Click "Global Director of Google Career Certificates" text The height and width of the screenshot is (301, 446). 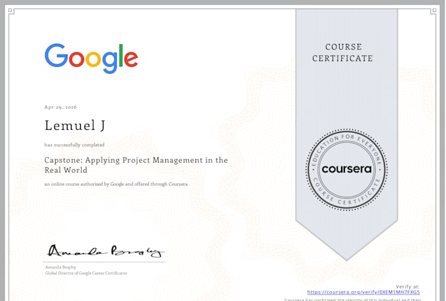[x=86, y=273]
